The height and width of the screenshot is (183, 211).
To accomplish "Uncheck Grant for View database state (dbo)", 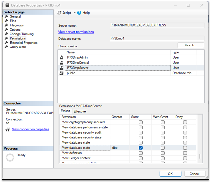I will tap(141, 148).
